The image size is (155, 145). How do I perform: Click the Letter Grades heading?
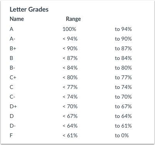[29, 10]
